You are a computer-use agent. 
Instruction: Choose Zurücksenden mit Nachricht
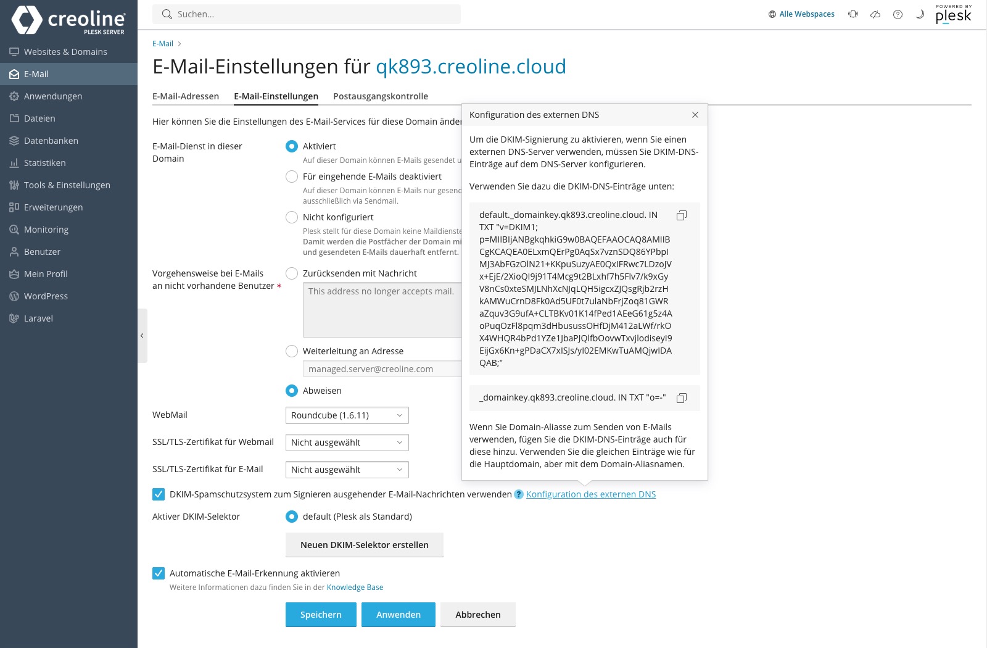coord(292,273)
